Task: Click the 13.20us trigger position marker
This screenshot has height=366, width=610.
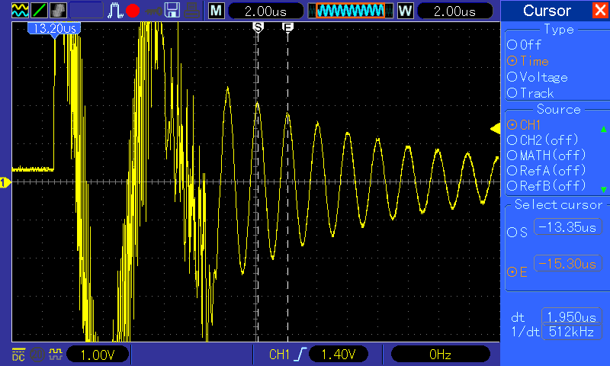Action: pyautogui.click(x=54, y=29)
